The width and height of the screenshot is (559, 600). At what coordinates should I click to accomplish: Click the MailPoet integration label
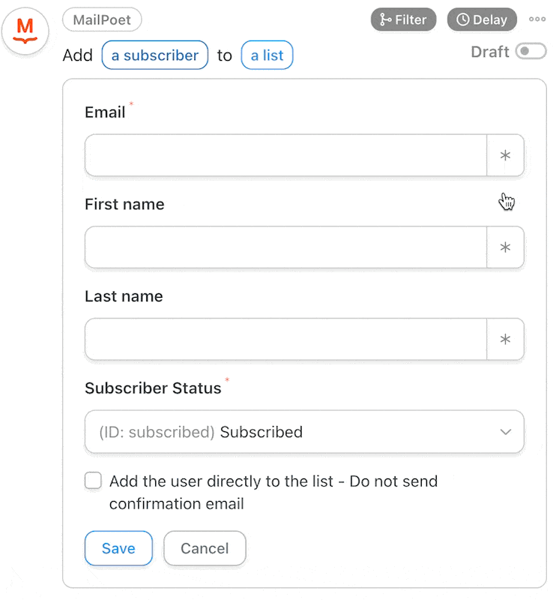(x=102, y=19)
